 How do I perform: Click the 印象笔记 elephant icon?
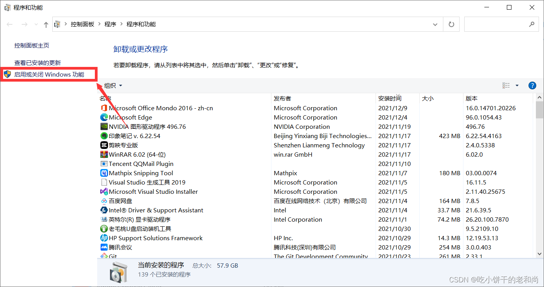(x=104, y=136)
